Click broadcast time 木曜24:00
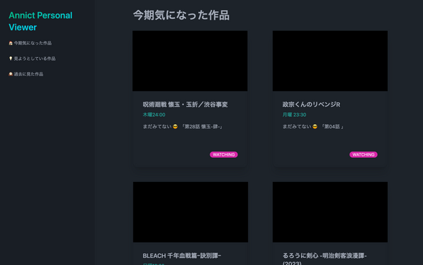Image resolution: width=423 pixels, height=265 pixels. click(154, 115)
